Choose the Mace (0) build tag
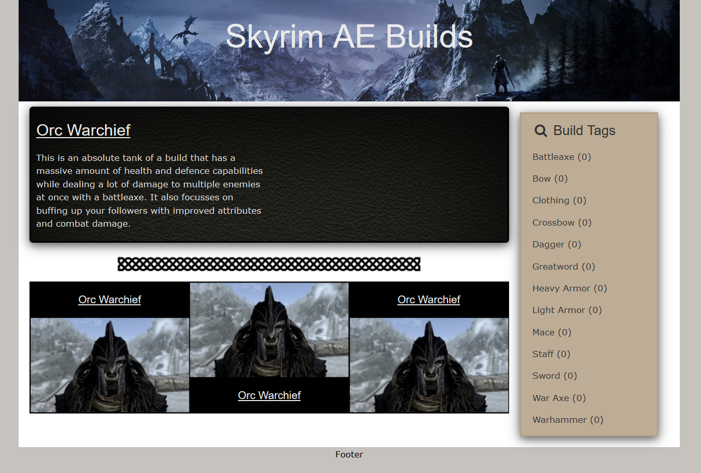This screenshot has height=473, width=701. coord(552,332)
